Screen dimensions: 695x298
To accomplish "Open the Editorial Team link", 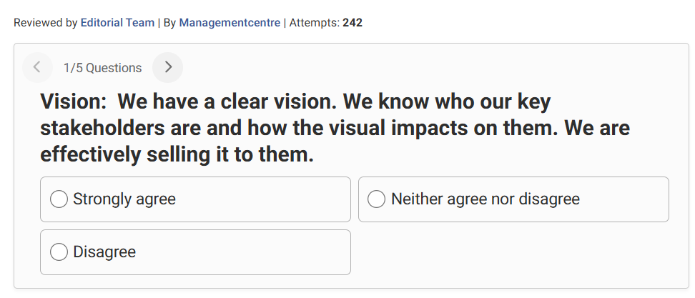I will [117, 23].
